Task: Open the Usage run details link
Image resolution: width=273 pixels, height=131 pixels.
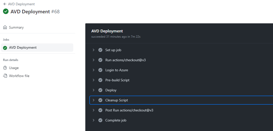Action: point(14,68)
